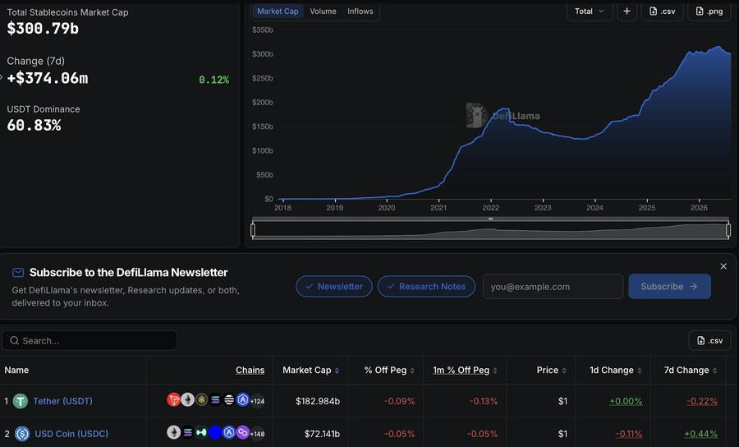Dismiss the newsletter subscription banner
Screen dimensions: 739x447
pos(723,266)
